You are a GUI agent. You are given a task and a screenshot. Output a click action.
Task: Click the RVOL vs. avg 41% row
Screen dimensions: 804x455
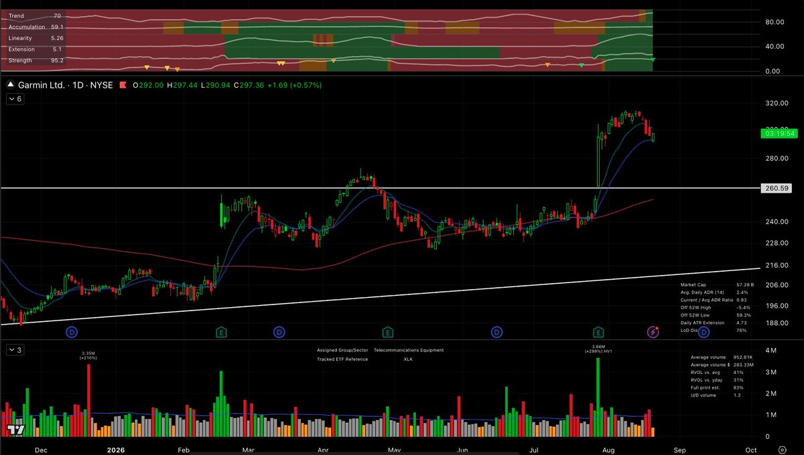click(x=716, y=372)
